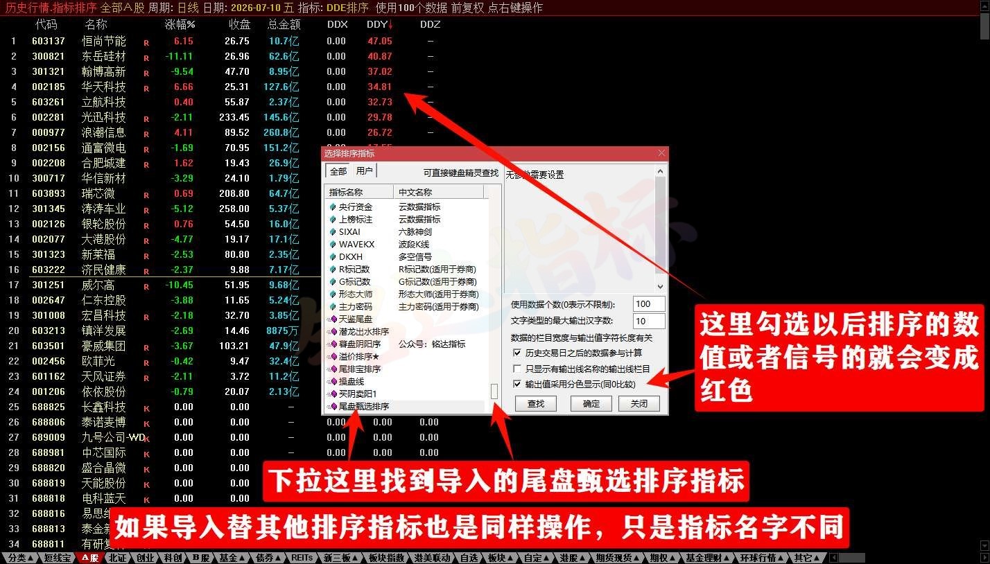The image size is (990, 564).
Task: Switch to the 用户 tab in dialog
Action: click(x=364, y=171)
